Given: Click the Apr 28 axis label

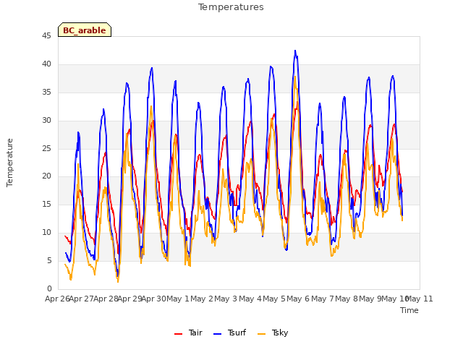Looking at the screenshot, I should (x=106, y=299).
